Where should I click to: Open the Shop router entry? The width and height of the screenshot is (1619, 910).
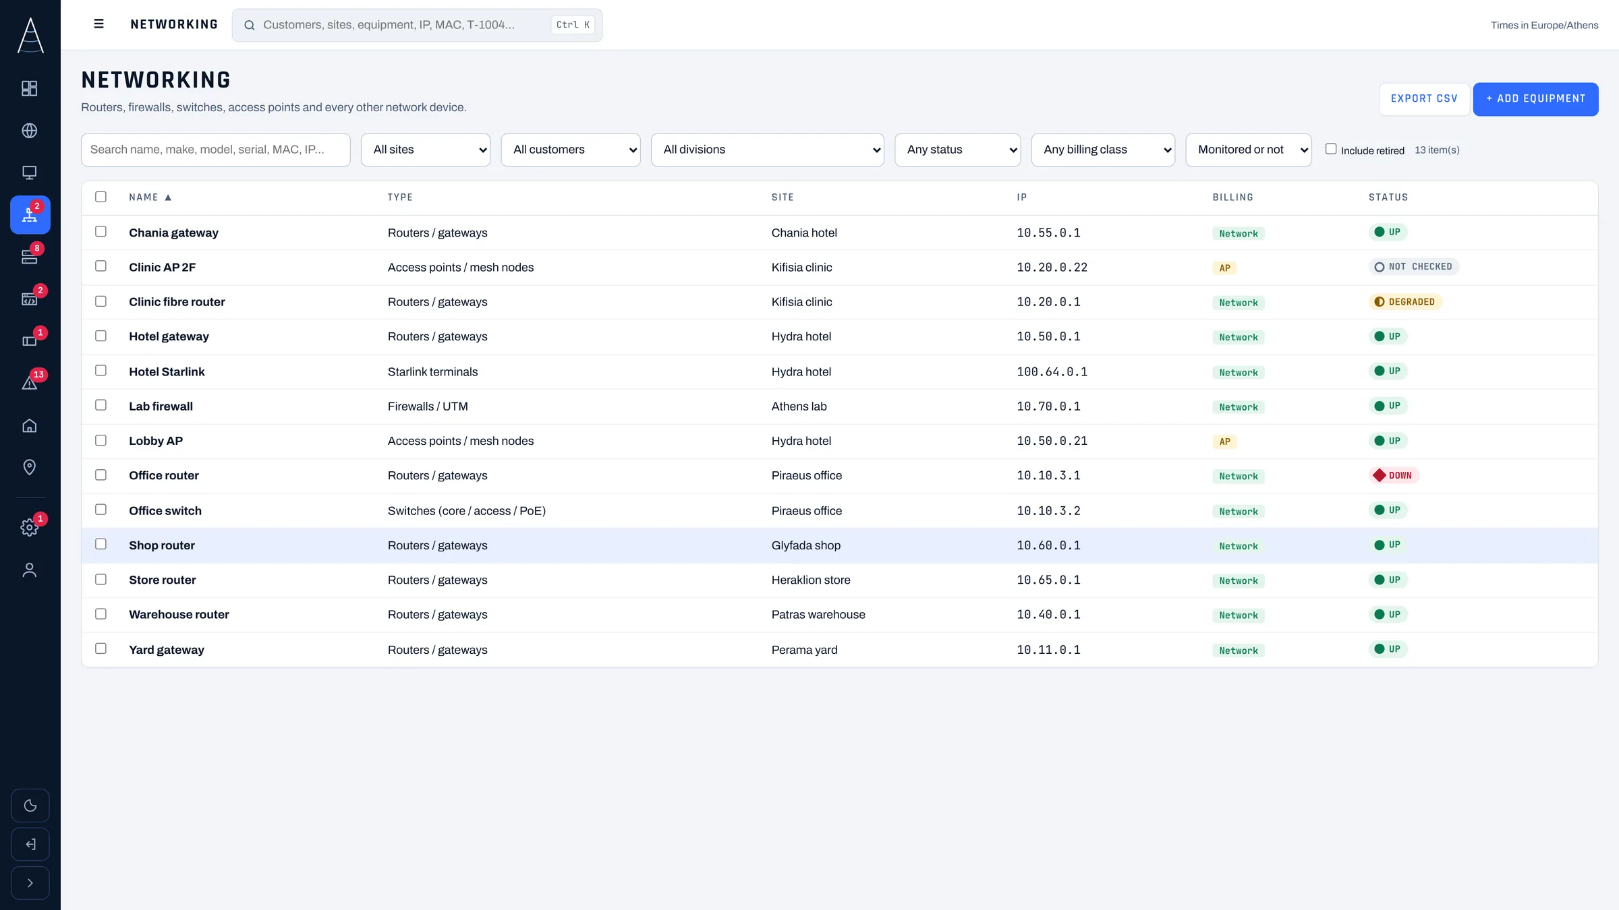[x=162, y=545]
